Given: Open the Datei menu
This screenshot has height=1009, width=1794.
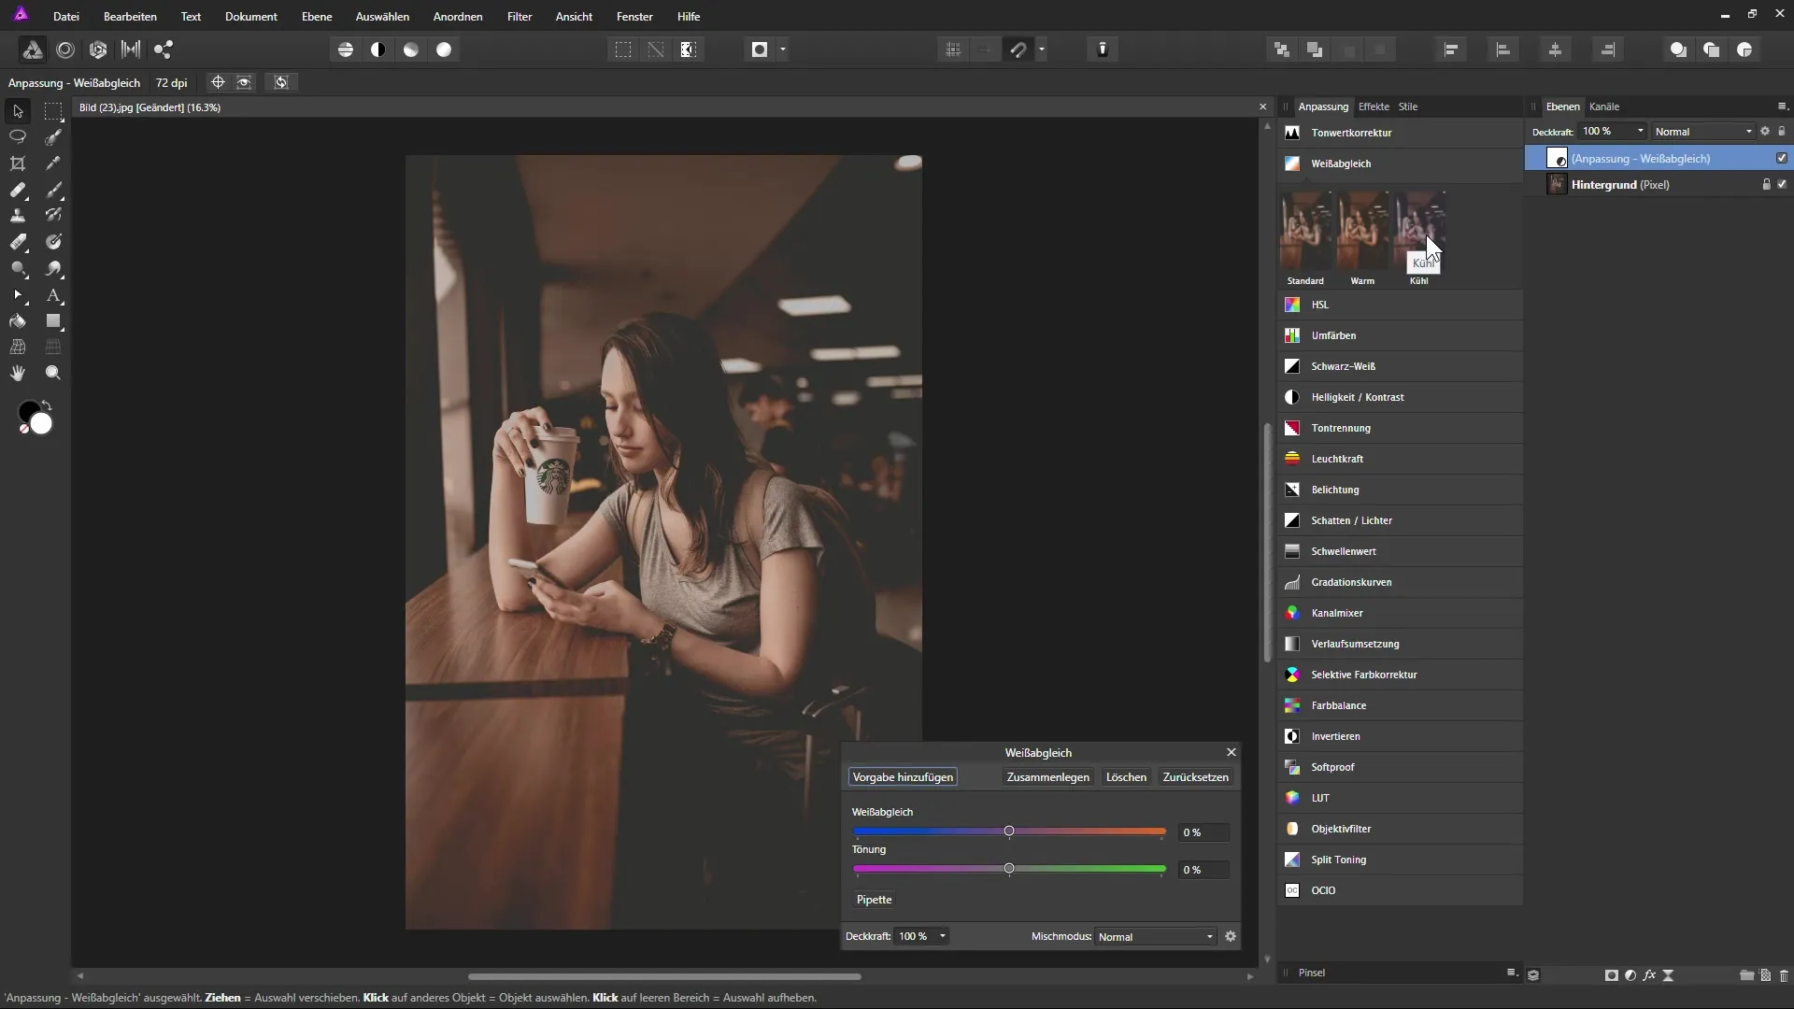Looking at the screenshot, I should (x=66, y=16).
